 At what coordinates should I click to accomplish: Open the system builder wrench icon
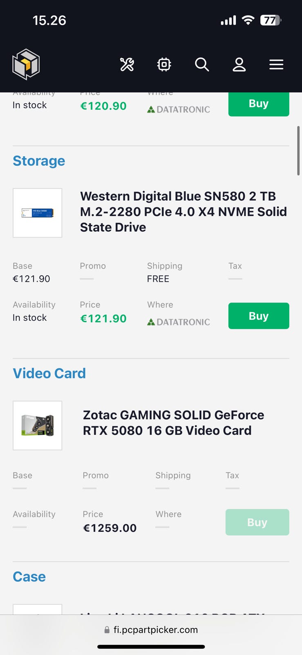(127, 64)
